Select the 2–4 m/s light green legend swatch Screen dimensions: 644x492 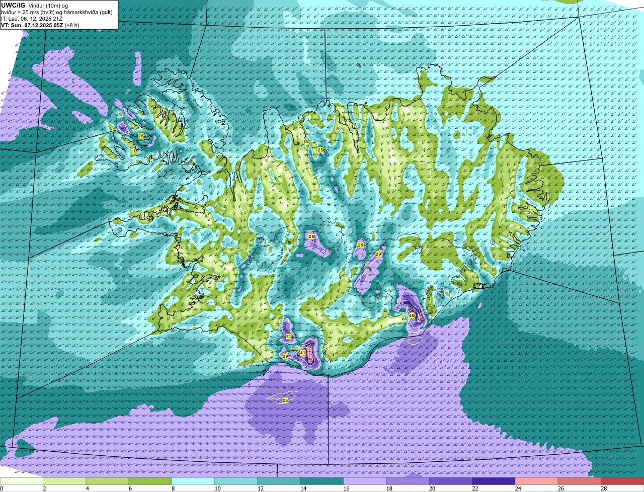pos(64,481)
